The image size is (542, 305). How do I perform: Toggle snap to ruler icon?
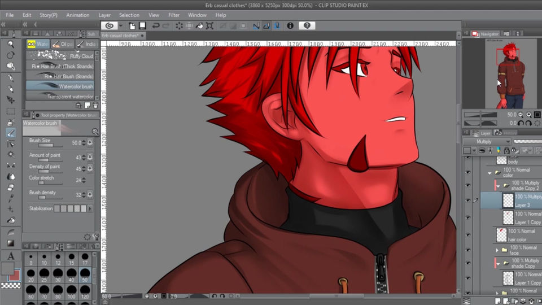(256, 25)
